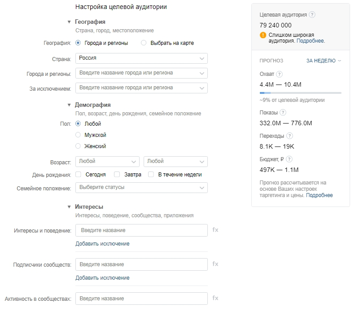Image resolution: width=355 pixels, height=312 pixels.
Task: Click Добавить исключение under Интересы и поведение
Action: 102,244
